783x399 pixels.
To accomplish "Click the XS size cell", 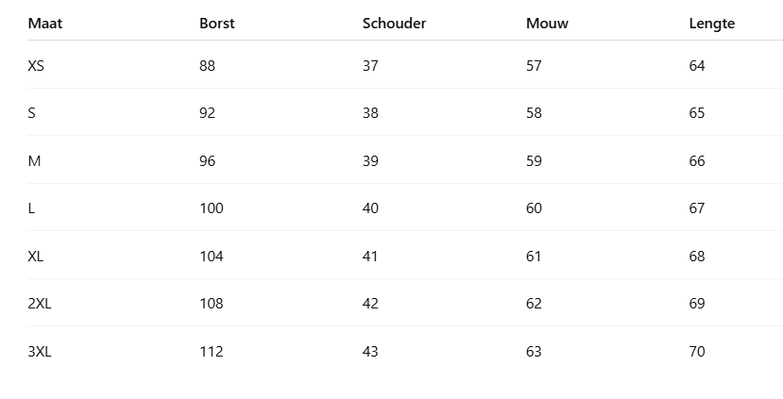I will point(36,66).
